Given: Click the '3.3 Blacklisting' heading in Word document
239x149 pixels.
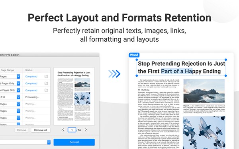Looking at the screenshot, I should coord(143,90).
